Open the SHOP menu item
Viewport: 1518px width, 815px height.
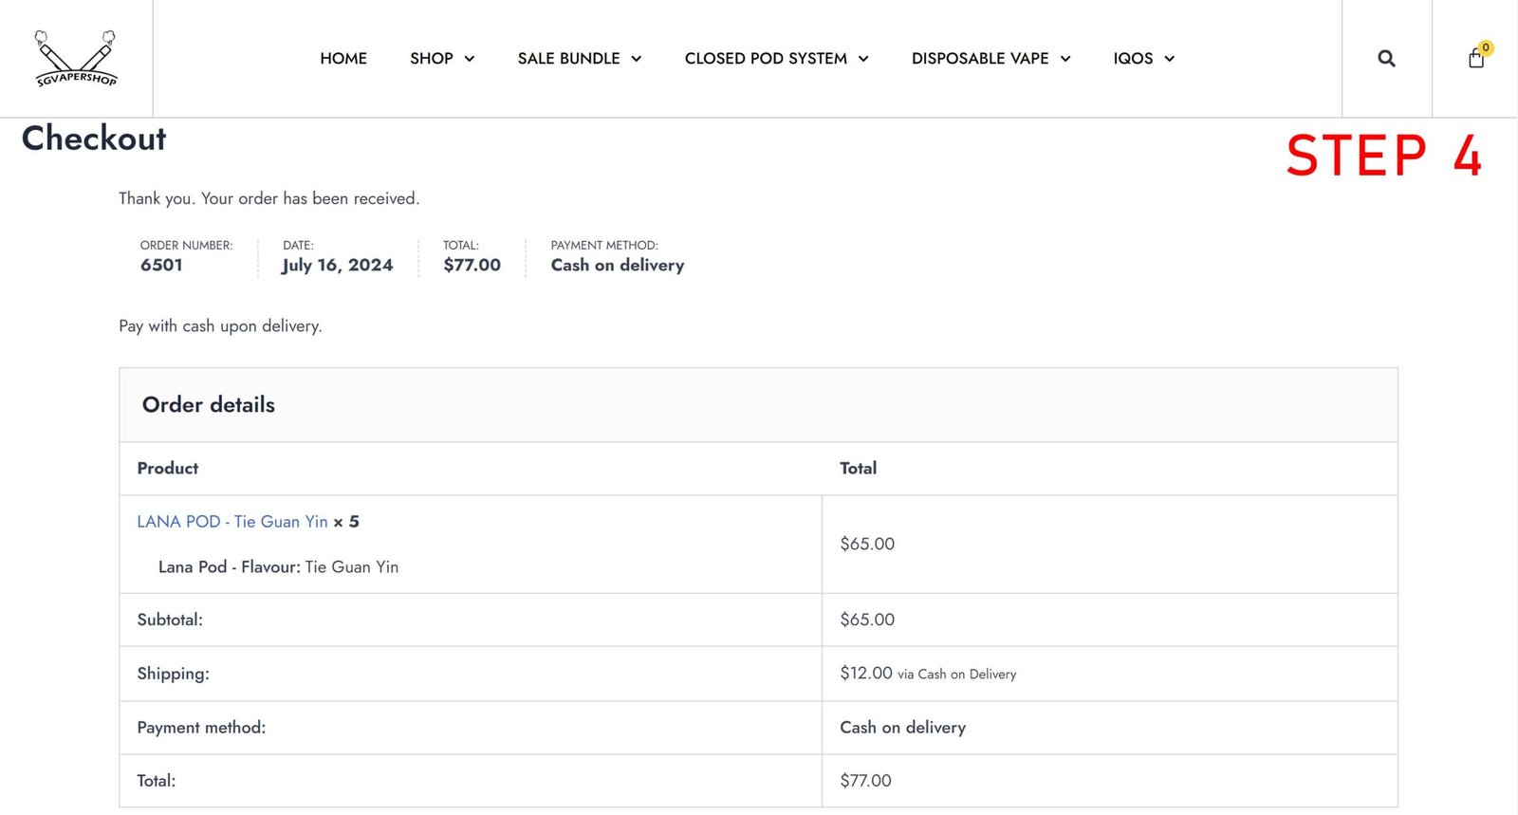432,59
